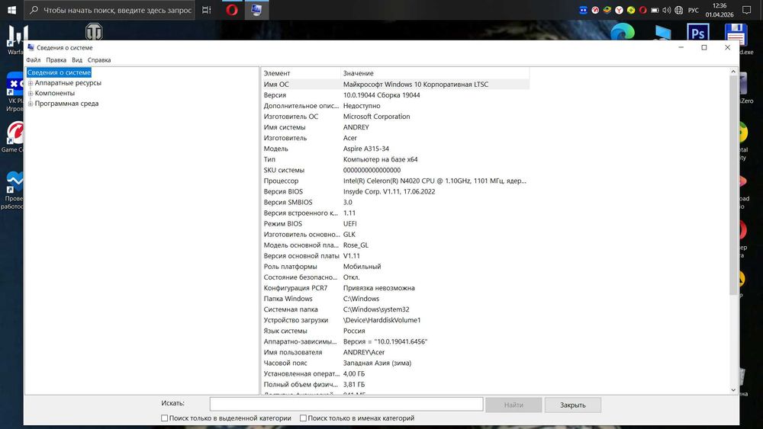
Task: Open the Opera tray icon
Action: pos(642,10)
